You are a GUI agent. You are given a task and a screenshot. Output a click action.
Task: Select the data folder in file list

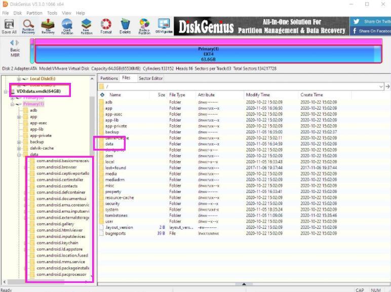[x=109, y=144]
